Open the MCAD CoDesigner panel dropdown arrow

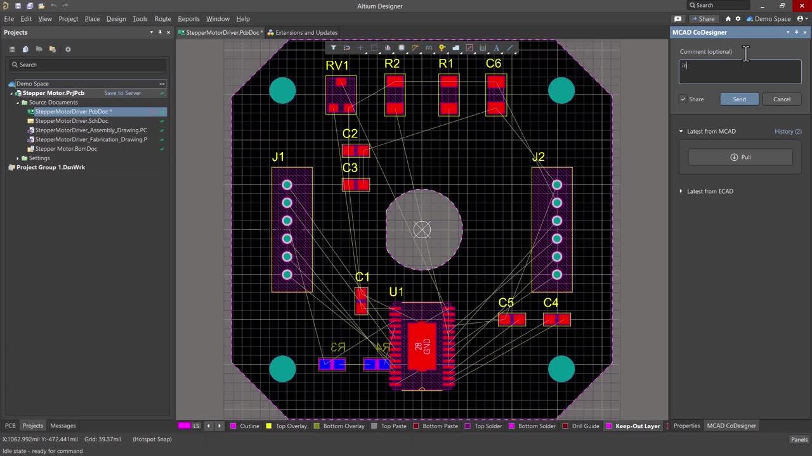[x=788, y=32]
